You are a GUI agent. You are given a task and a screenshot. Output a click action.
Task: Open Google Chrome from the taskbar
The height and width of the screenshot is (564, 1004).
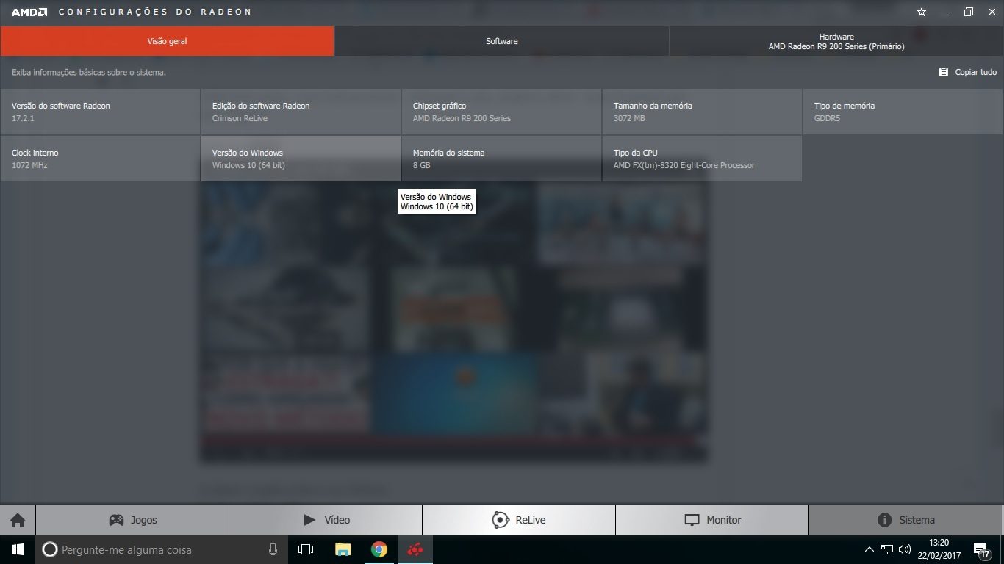[379, 549]
